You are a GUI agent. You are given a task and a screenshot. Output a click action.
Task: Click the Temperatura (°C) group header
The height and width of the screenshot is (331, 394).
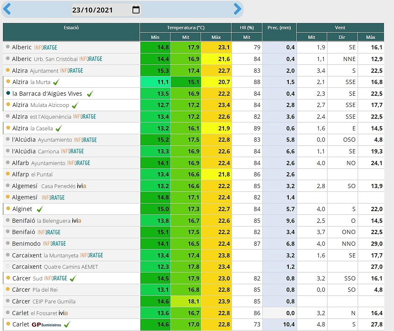click(186, 28)
